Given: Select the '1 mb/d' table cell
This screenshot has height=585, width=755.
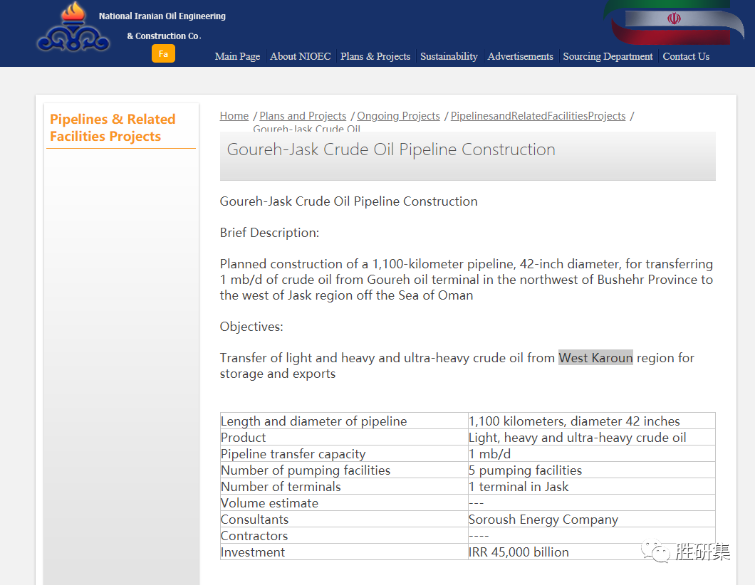Looking at the screenshot, I should coord(591,453).
